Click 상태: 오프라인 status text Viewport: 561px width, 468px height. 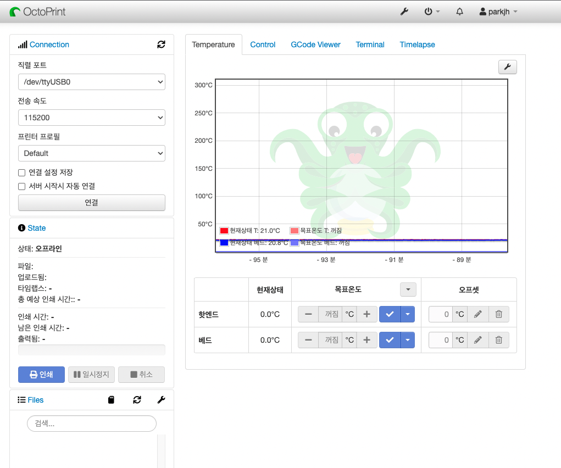[x=40, y=249]
